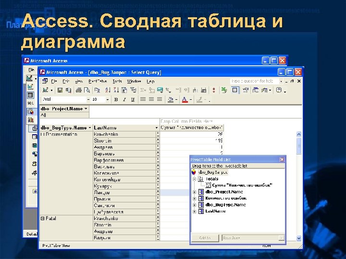Click the PivotChart view icon in background window
This screenshot has width=346, height=259.
(x=30, y=120)
